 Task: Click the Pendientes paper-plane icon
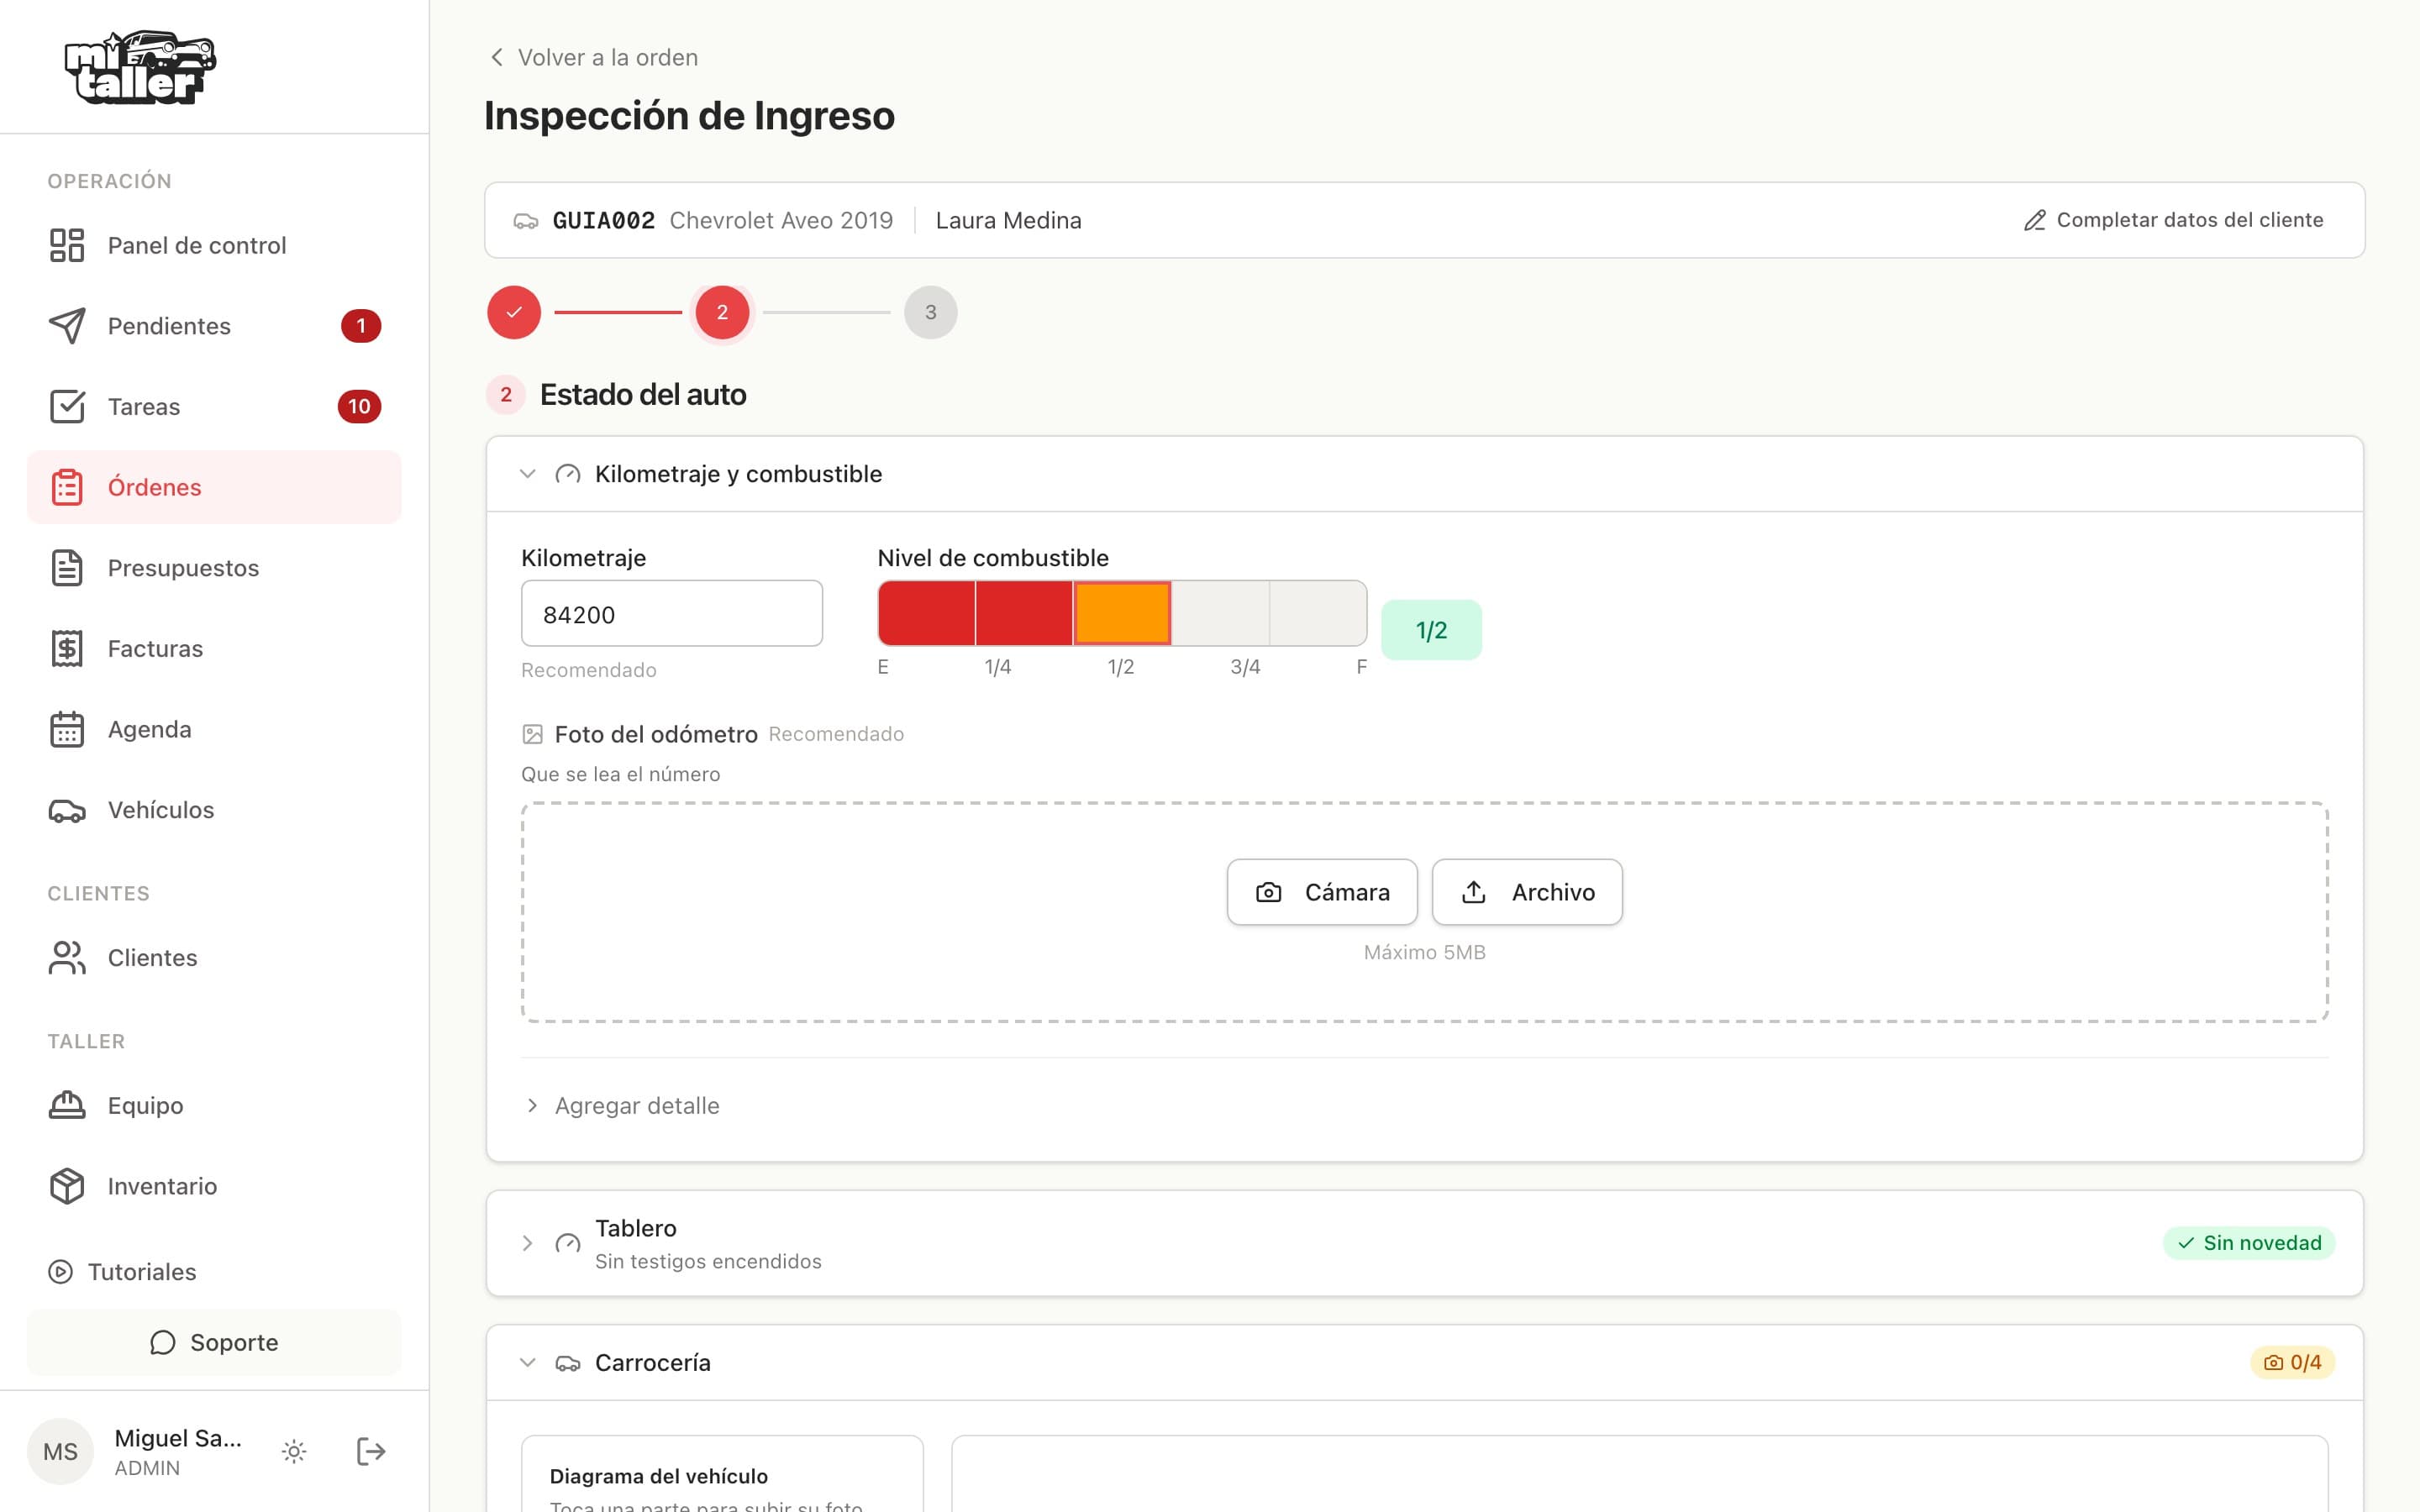(67, 326)
